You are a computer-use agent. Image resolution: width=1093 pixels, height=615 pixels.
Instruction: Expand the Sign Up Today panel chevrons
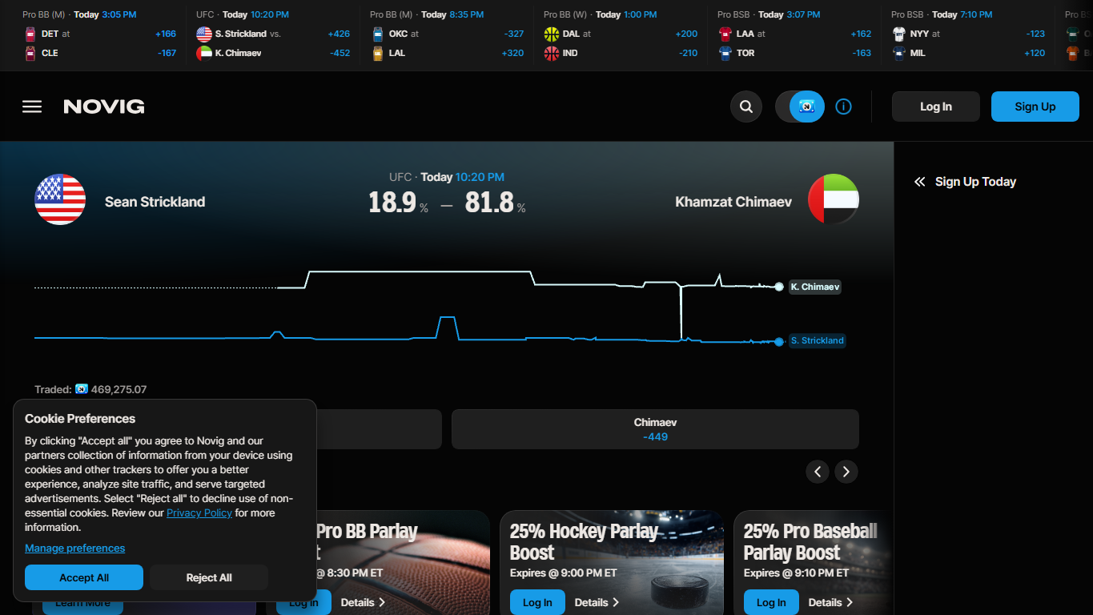(919, 182)
